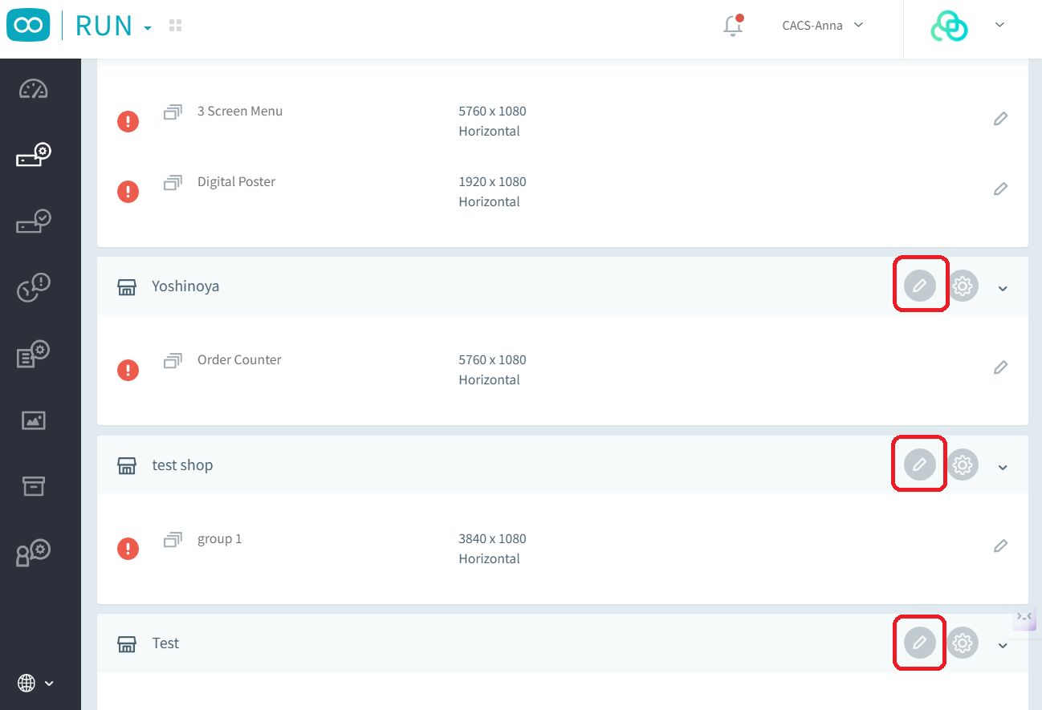Open the app grid icon beside RUN
Screen dimensions: 1042x710
pos(176,26)
